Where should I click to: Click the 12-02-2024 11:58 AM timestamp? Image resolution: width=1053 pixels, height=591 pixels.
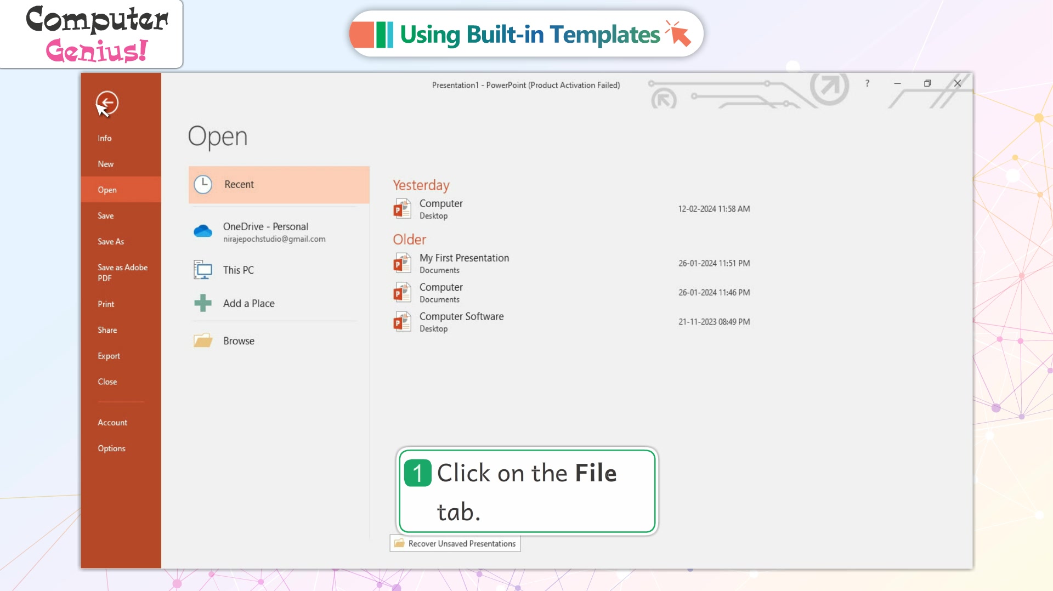pyautogui.click(x=714, y=209)
